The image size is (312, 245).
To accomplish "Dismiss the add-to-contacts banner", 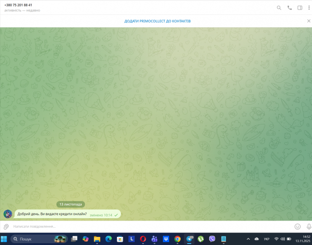I will (x=309, y=21).
